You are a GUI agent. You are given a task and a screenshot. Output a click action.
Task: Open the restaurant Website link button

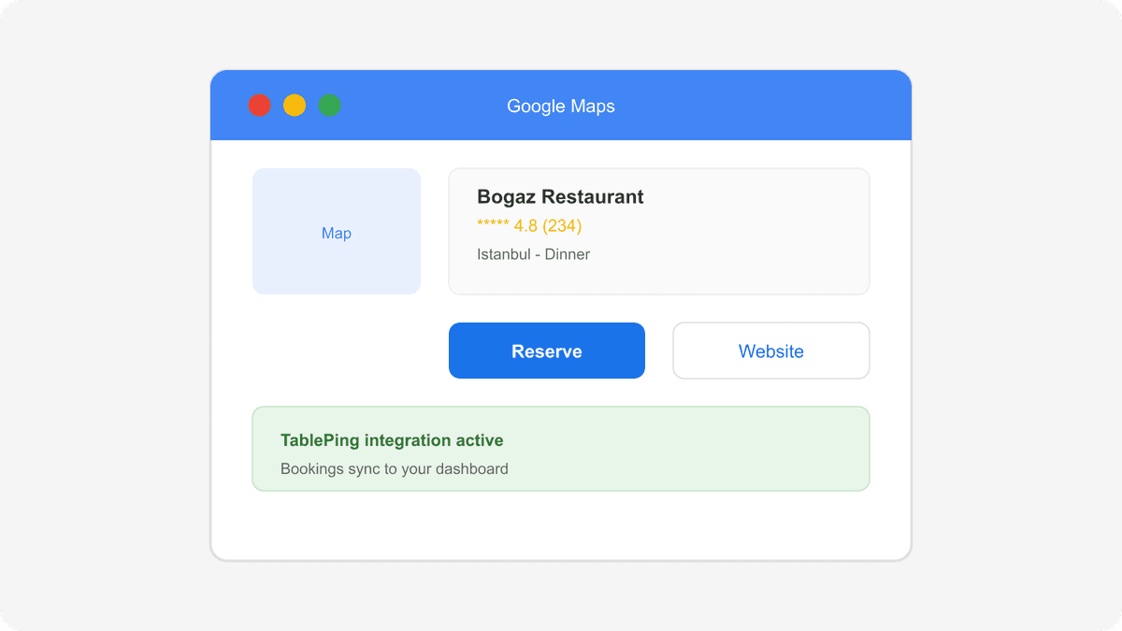(771, 351)
